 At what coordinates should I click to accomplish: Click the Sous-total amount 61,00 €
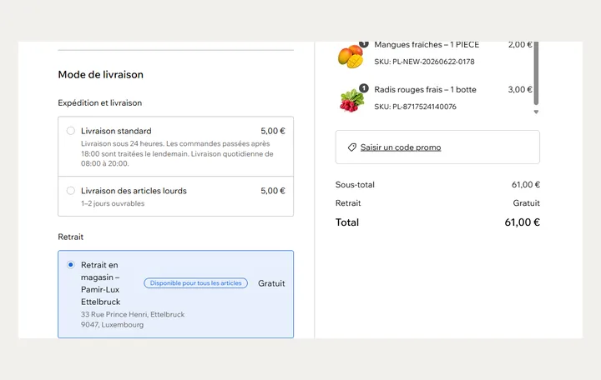tap(526, 184)
